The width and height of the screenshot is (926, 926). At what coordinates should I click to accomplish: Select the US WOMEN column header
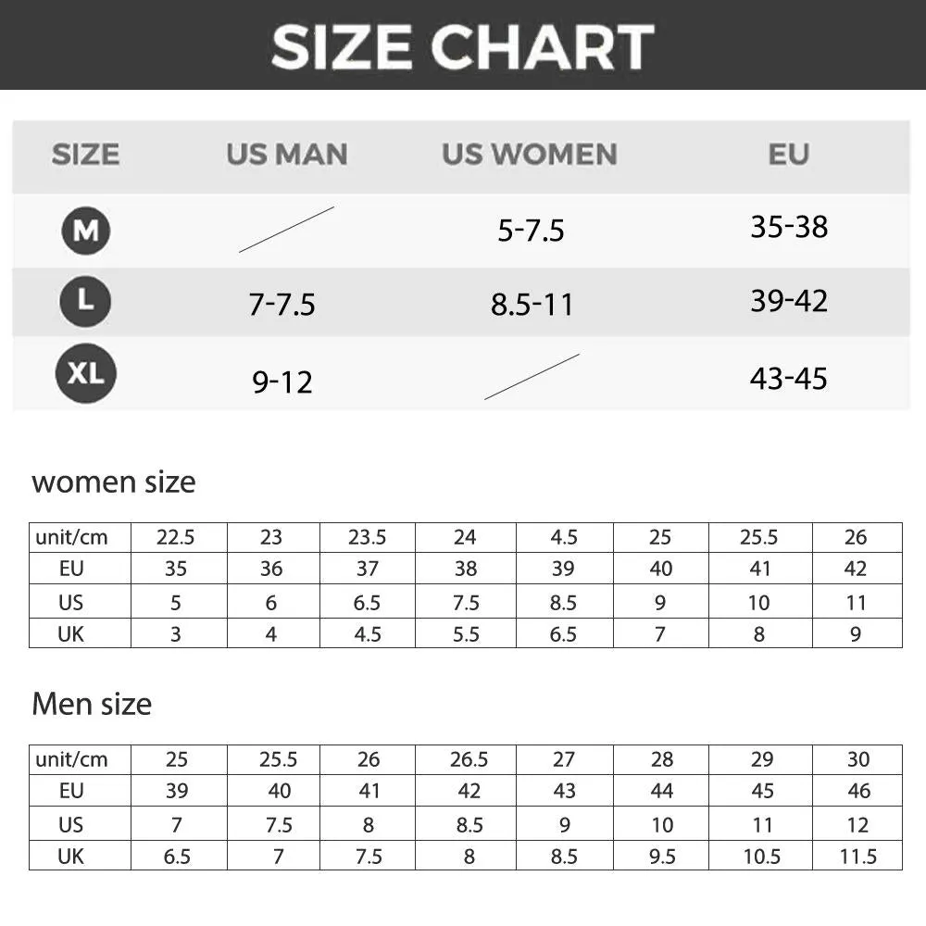[x=530, y=154]
